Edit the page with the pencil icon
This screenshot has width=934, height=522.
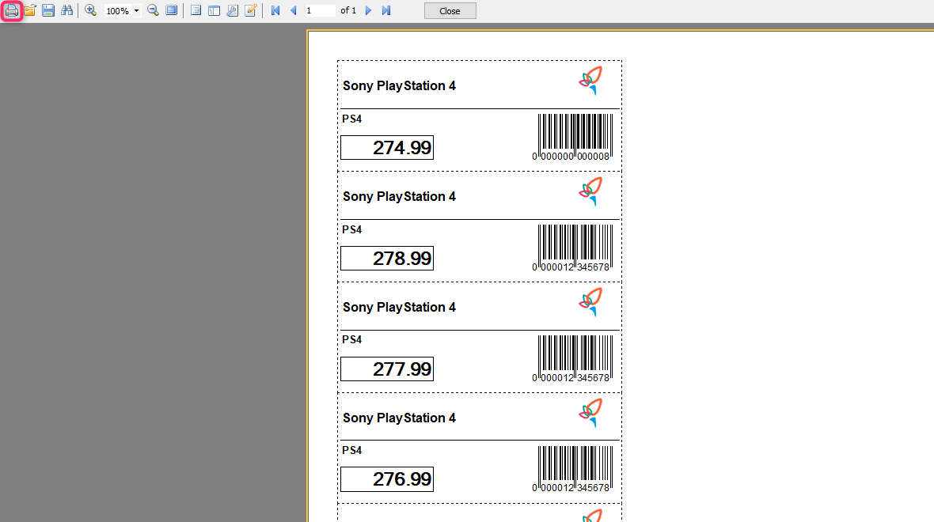point(251,11)
